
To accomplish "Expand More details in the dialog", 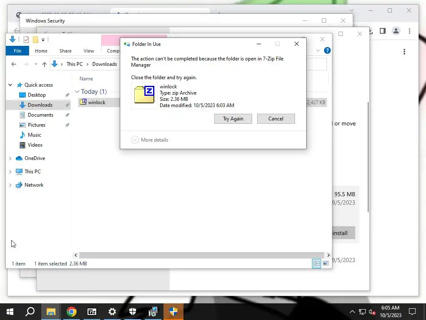I will (150, 140).
